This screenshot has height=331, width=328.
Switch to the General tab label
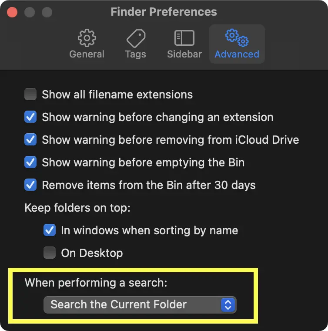pyautogui.click(x=87, y=54)
